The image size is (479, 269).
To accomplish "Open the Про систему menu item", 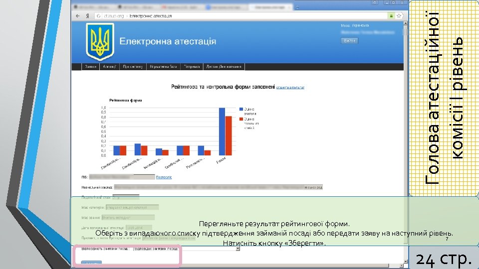I will (133, 66).
